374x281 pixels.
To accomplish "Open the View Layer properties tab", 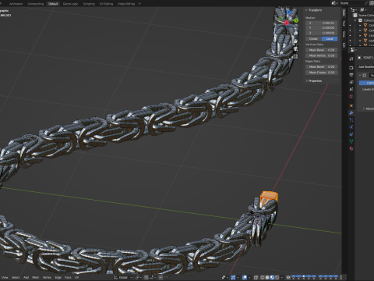I will [351, 82].
